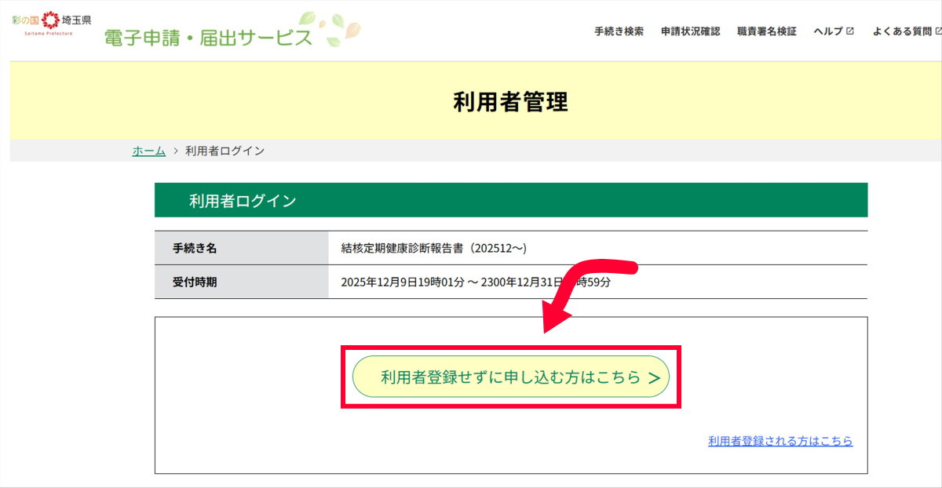Click the 電子申請・届出サービス site title logo
Image resolution: width=942 pixels, height=488 pixels.
[x=208, y=37]
